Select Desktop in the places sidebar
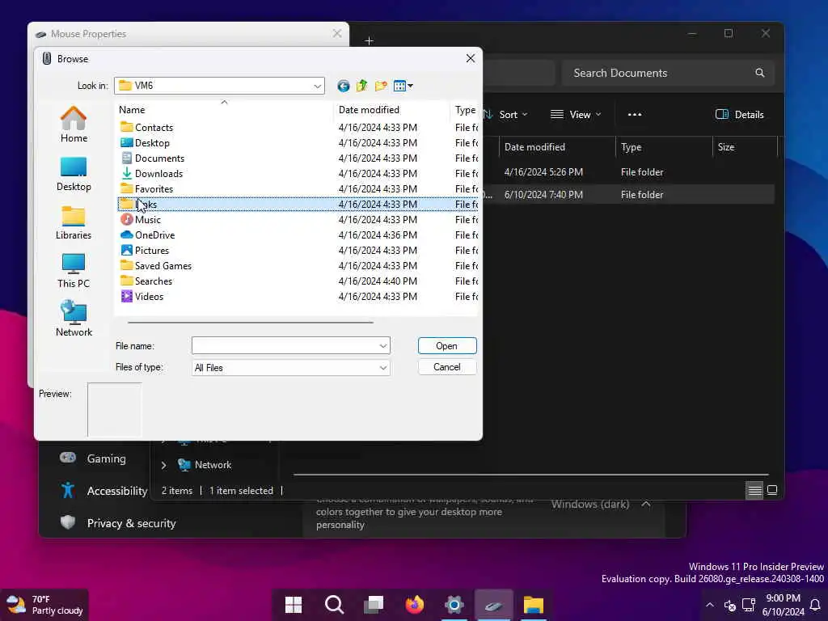828x621 pixels. point(74,175)
